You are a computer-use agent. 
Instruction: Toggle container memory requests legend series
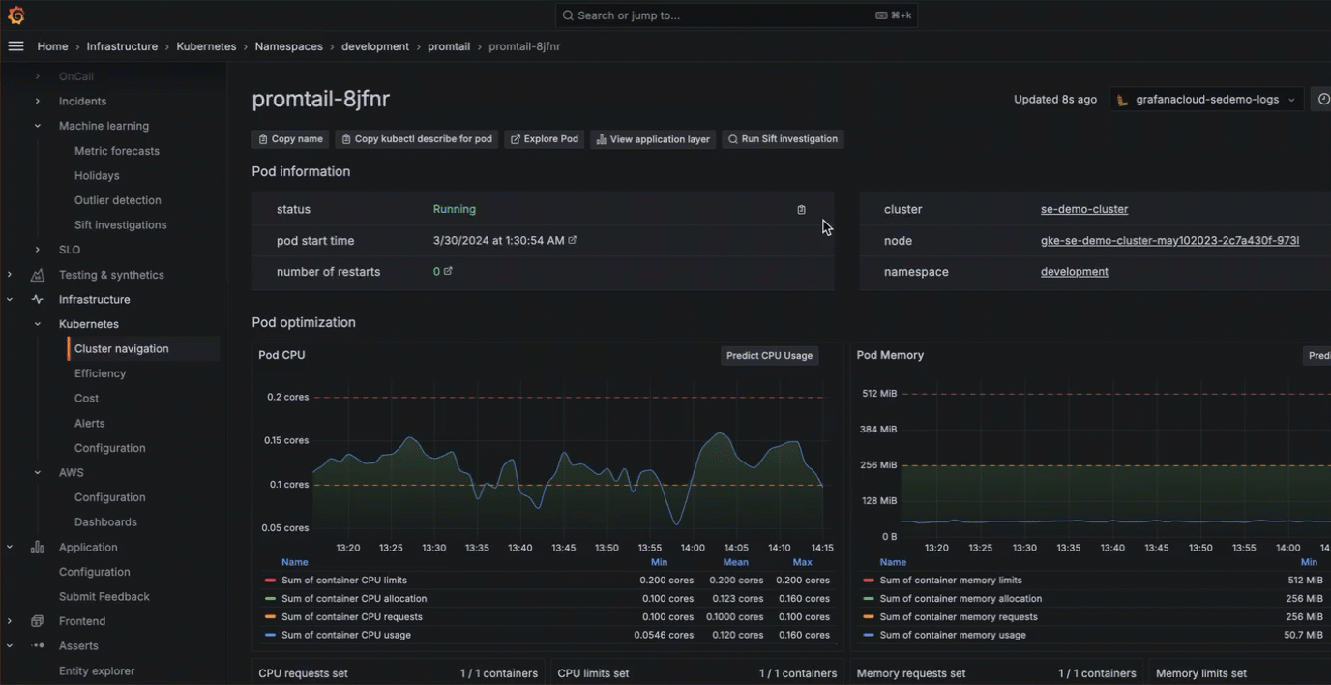[958, 617]
